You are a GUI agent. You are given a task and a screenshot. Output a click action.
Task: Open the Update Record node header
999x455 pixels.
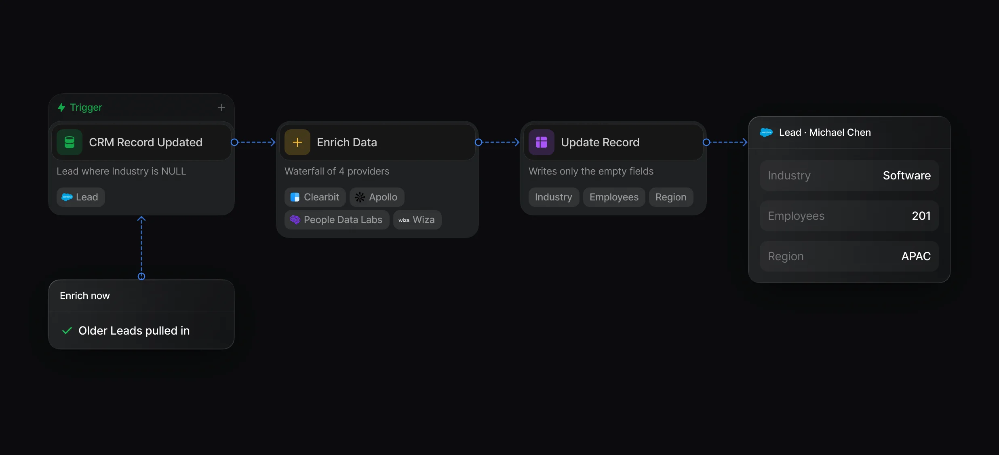coord(613,142)
